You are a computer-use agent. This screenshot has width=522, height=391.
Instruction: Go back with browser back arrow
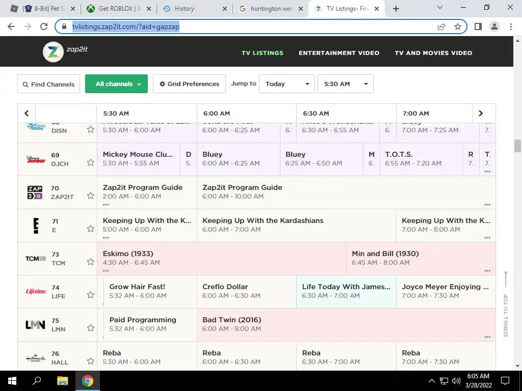tap(11, 26)
